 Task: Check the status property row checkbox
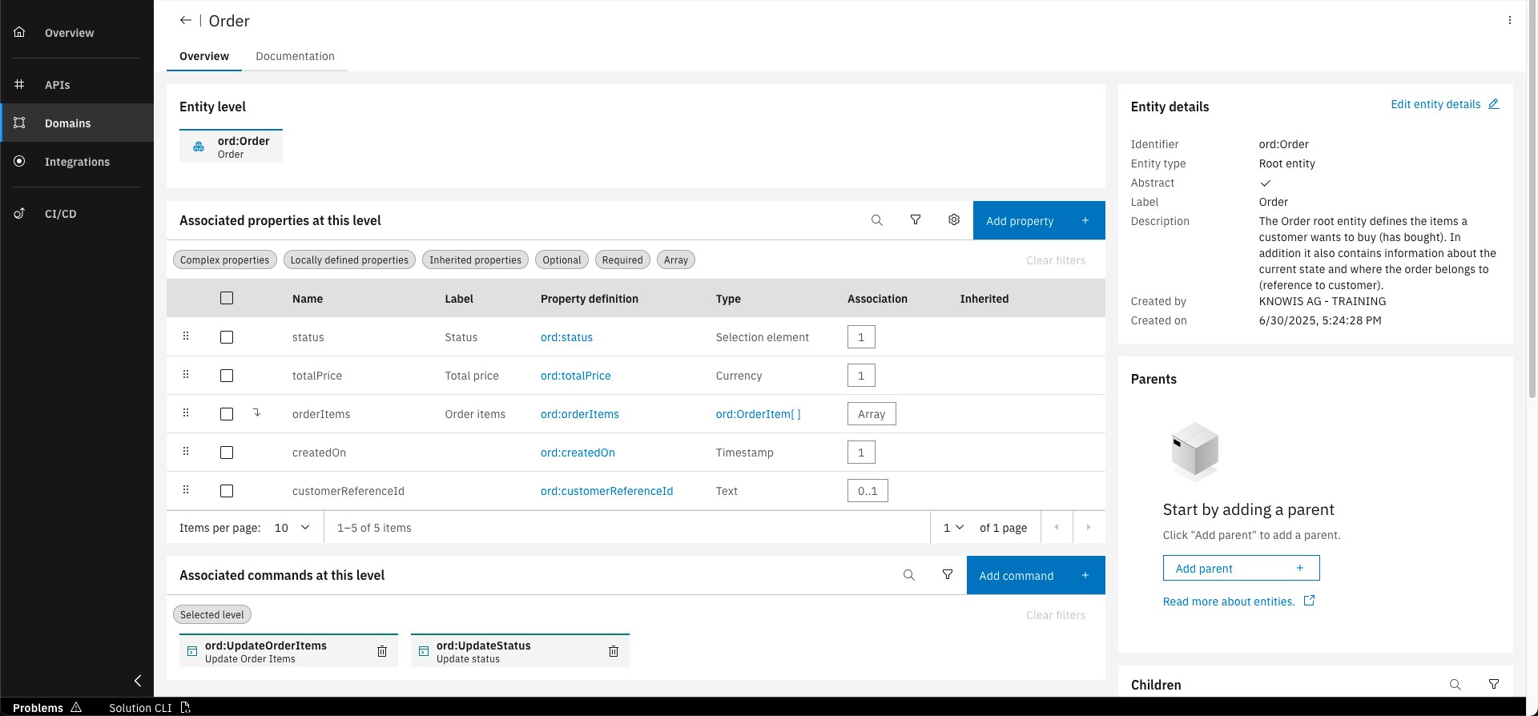point(227,337)
